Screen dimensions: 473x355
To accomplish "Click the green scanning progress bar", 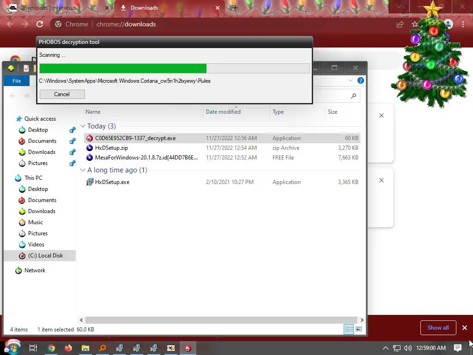I will pyautogui.click(x=174, y=68).
